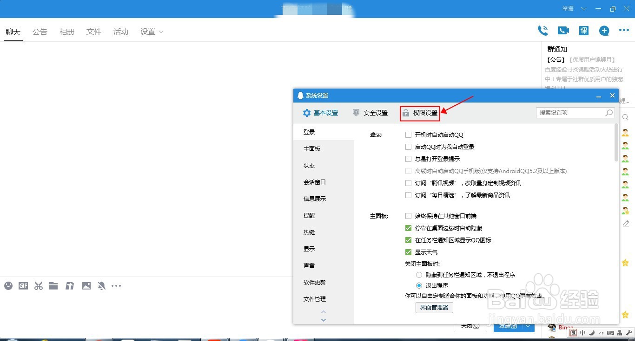Open the emoji smiley picker
Screen dimensions: 635x341
(8, 286)
